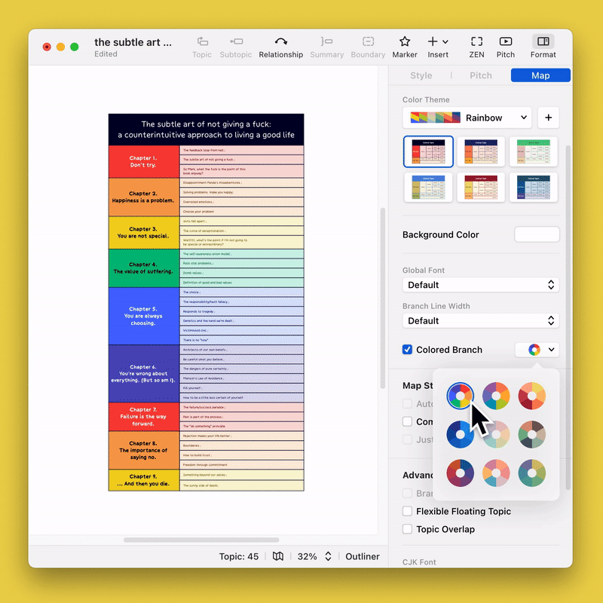
Task: Choose the pink-teal pastel wheel palette
Action: coord(496,473)
